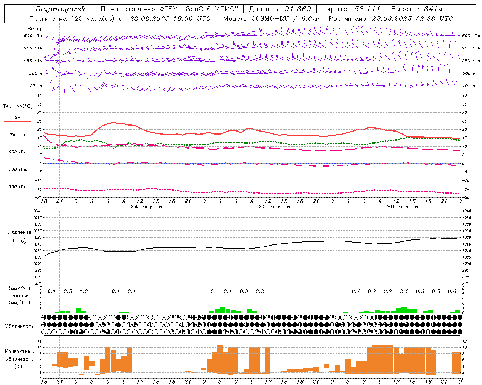Click the Конвективн. облачность label
Viewport: 482px width, 385px height.
click(19, 355)
